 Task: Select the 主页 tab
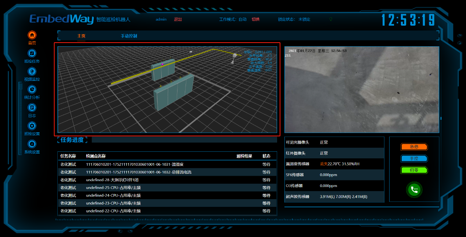coord(81,36)
